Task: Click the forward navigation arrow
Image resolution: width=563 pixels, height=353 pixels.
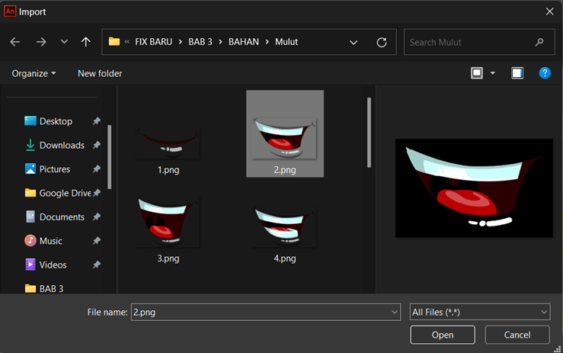Action: (41, 42)
